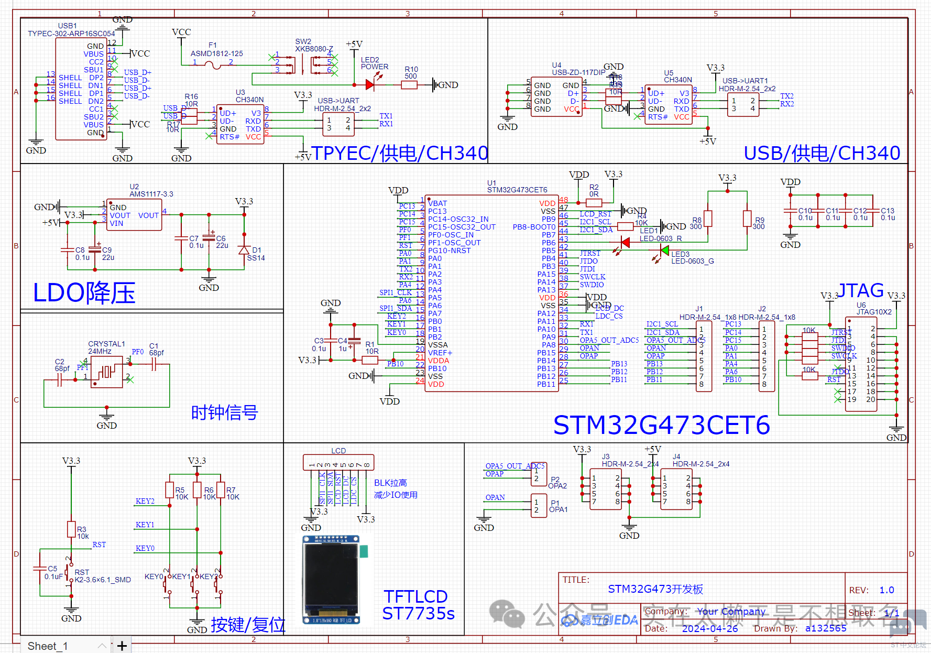
Task: Click the 时钟信号 section title
Action: (x=224, y=413)
